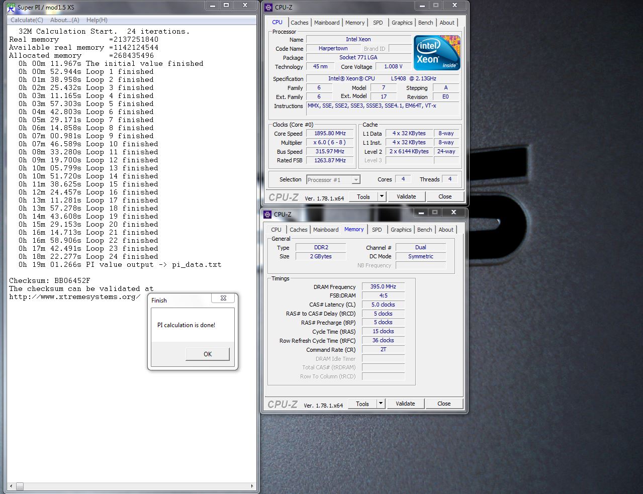
Task: Open the Calculate(C) menu
Action: click(x=27, y=20)
